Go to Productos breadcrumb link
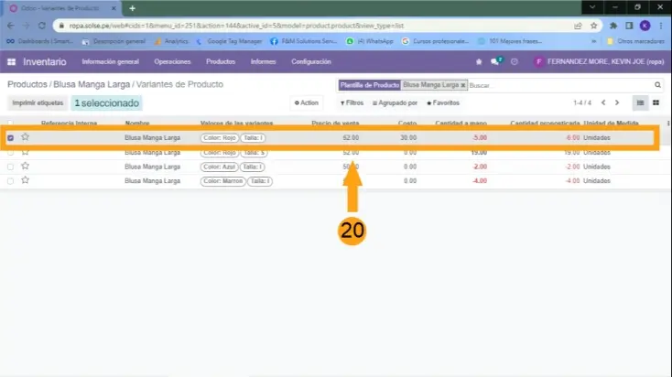 click(27, 84)
